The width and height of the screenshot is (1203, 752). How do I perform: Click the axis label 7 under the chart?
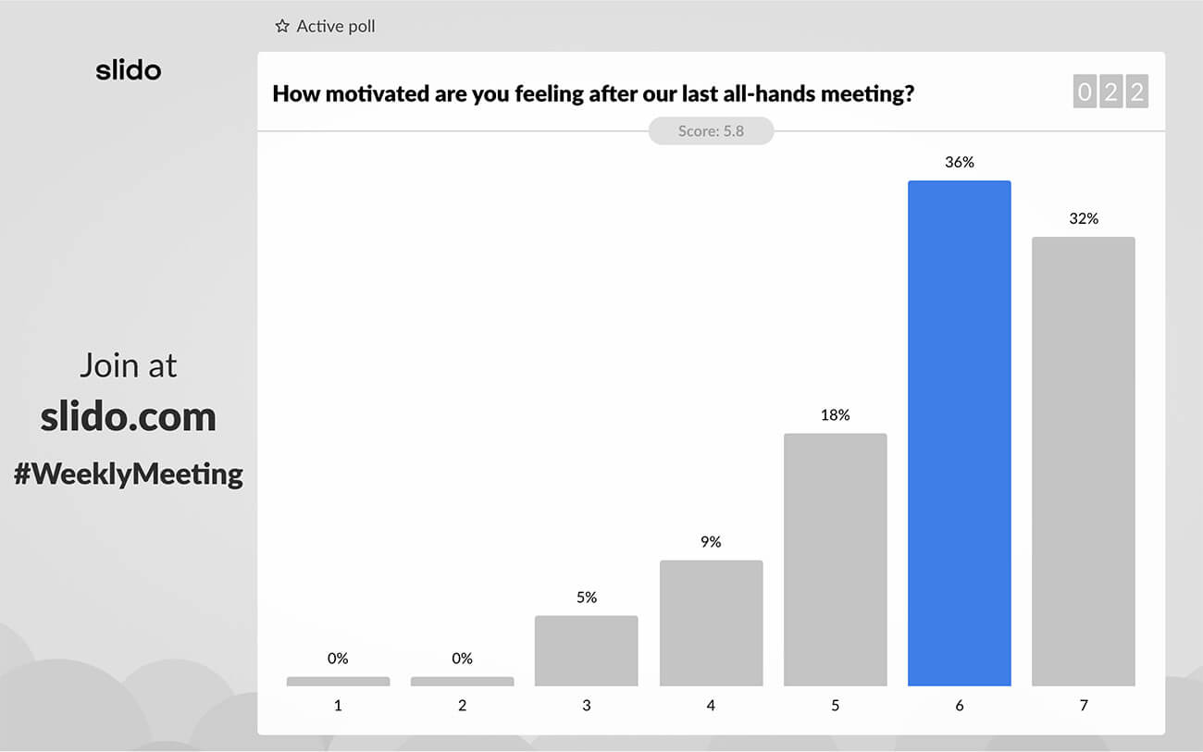tap(1084, 706)
